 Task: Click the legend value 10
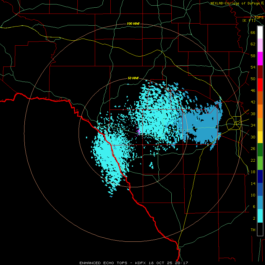(253, 195)
